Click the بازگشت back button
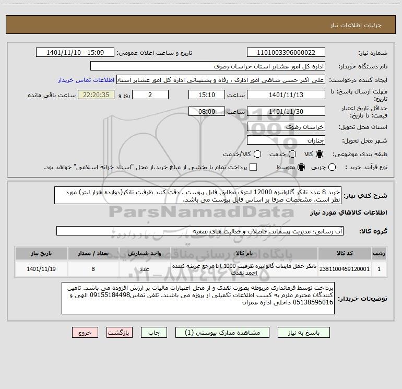 point(120,332)
